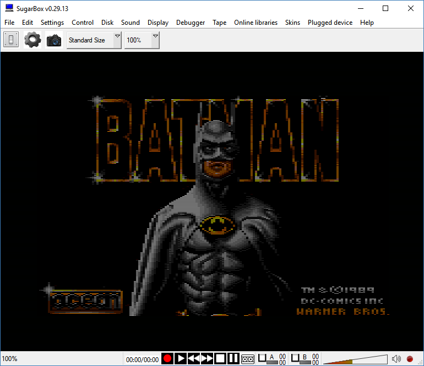Open the Edit menu
The height and width of the screenshot is (366, 424).
click(28, 23)
